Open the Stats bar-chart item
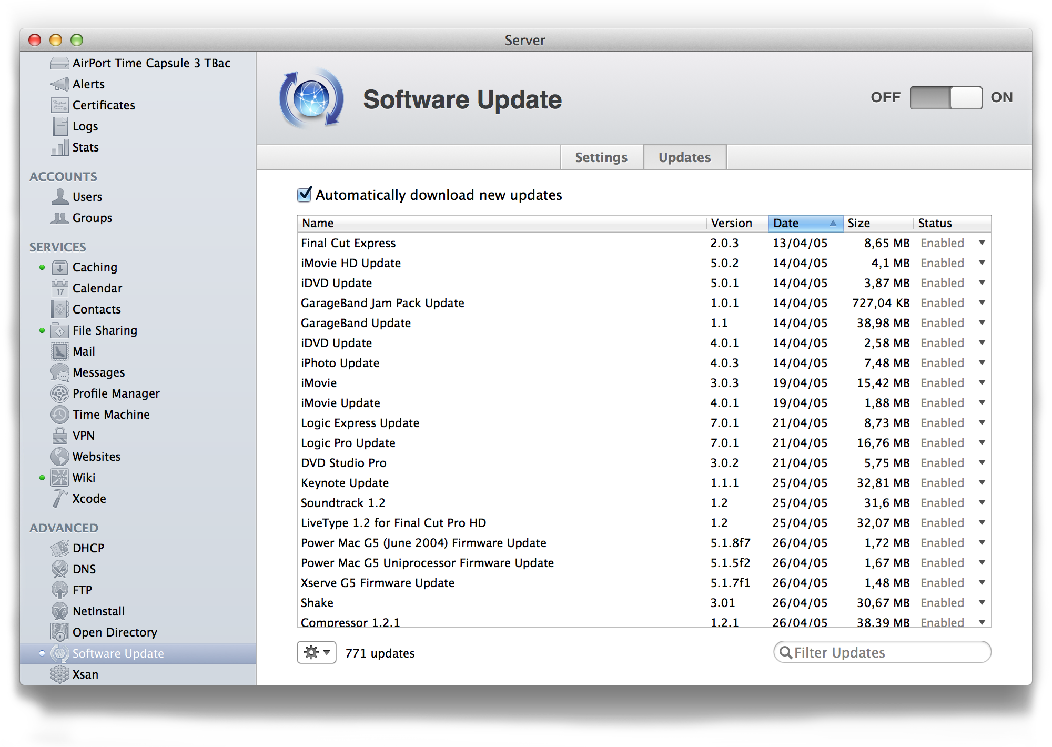Screen dimensions: 1052x747 75,147
